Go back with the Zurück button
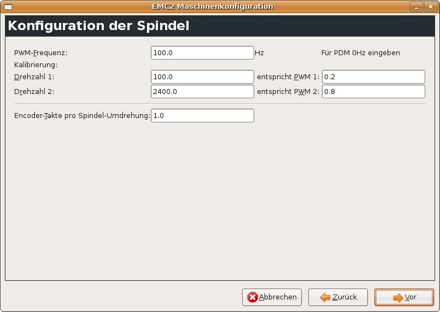Viewport: 440px width, 312px height. click(338, 297)
